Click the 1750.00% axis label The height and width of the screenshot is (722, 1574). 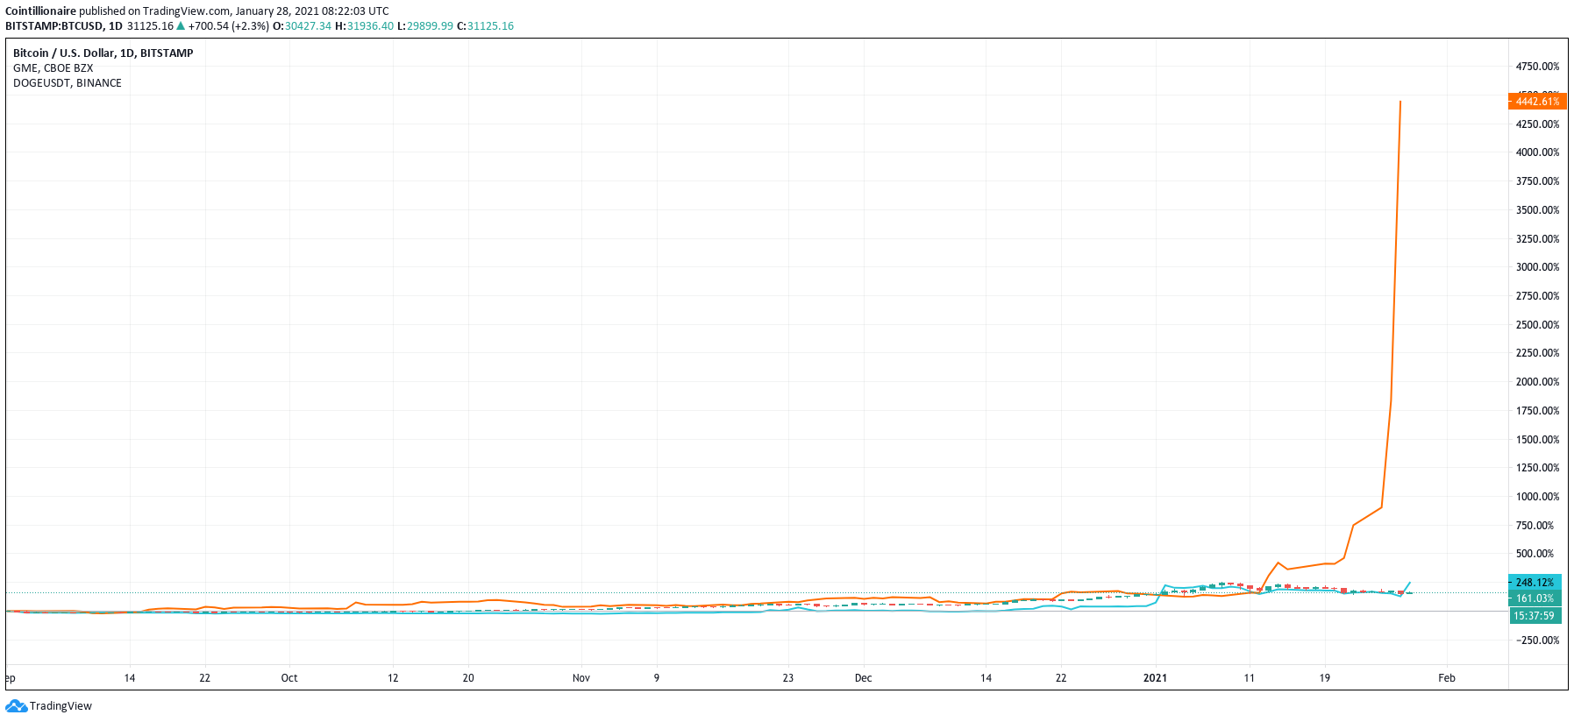click(1538, 411)
